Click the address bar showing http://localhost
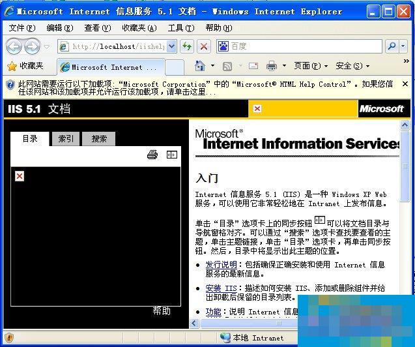 point(117,46)
